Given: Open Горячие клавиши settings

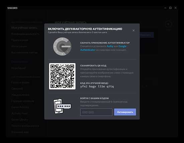Looking at the screenshot, I should 23,101.
